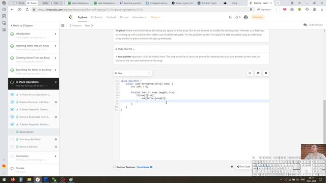Click the browser back arrow

pyautogui.click(x=12, y=10)
